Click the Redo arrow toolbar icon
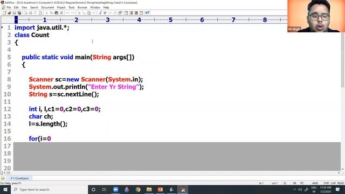The width and height of the screenshot is (345, 194). 73,13
